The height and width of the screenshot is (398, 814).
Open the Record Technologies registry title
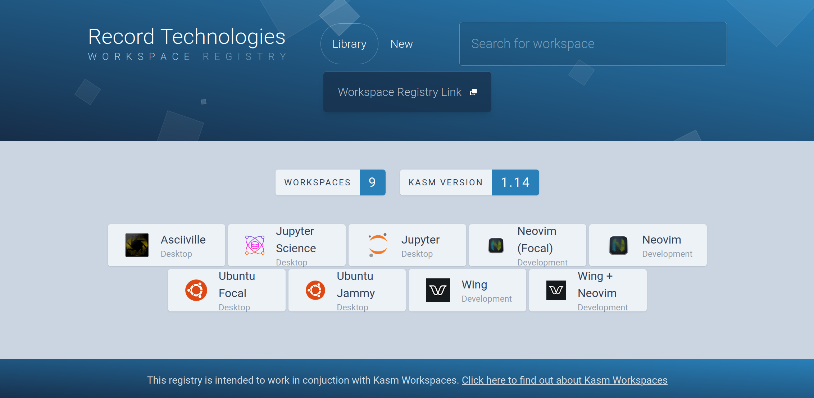coord(187,37)
